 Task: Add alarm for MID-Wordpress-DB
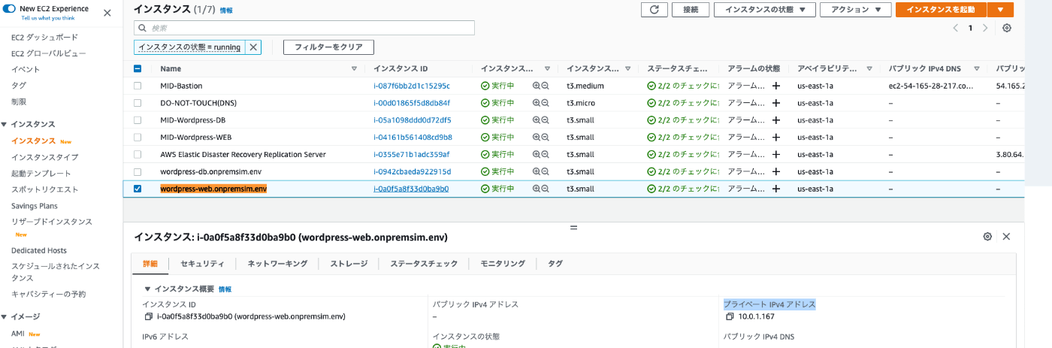point(776,120)
